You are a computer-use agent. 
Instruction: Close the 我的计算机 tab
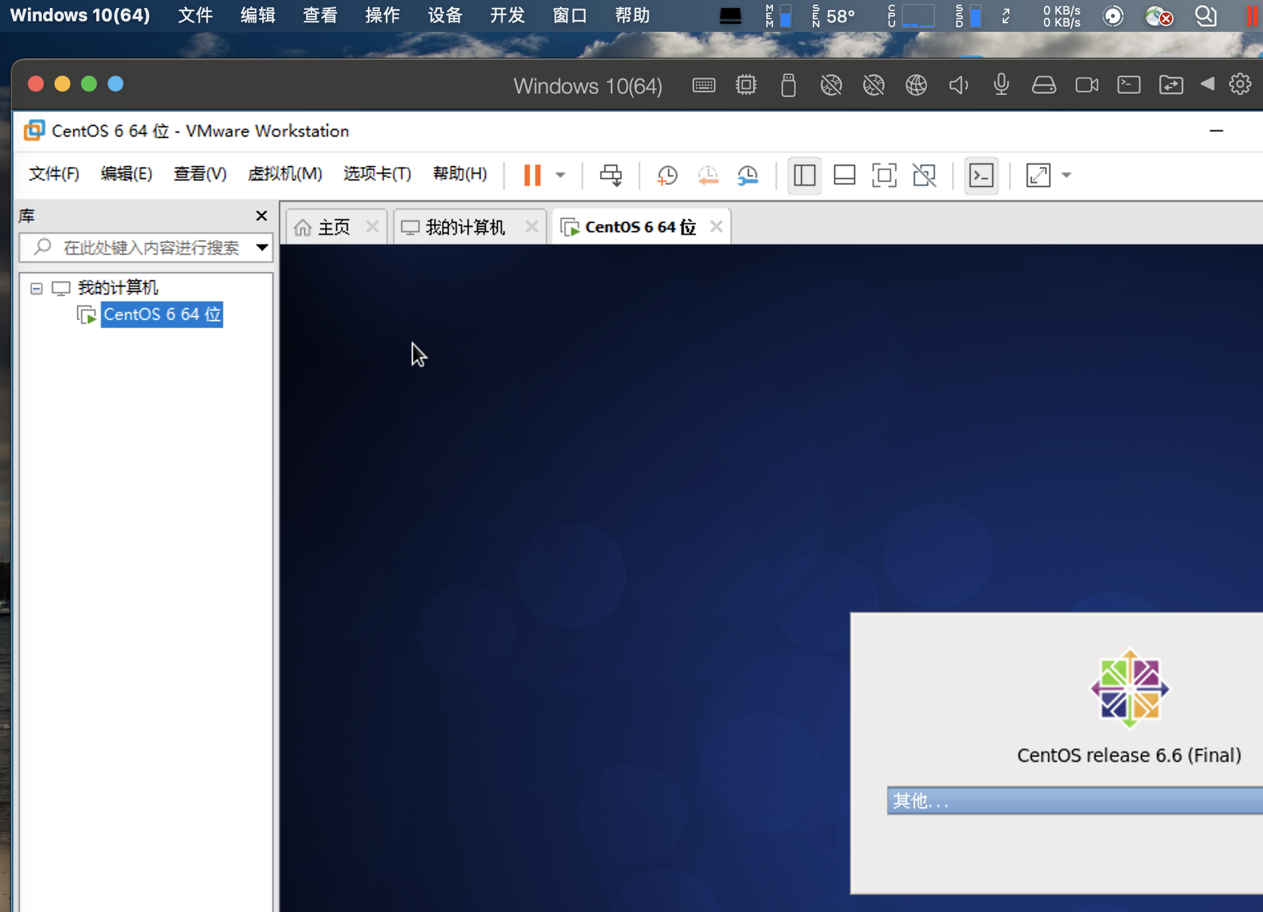(531, 226)
